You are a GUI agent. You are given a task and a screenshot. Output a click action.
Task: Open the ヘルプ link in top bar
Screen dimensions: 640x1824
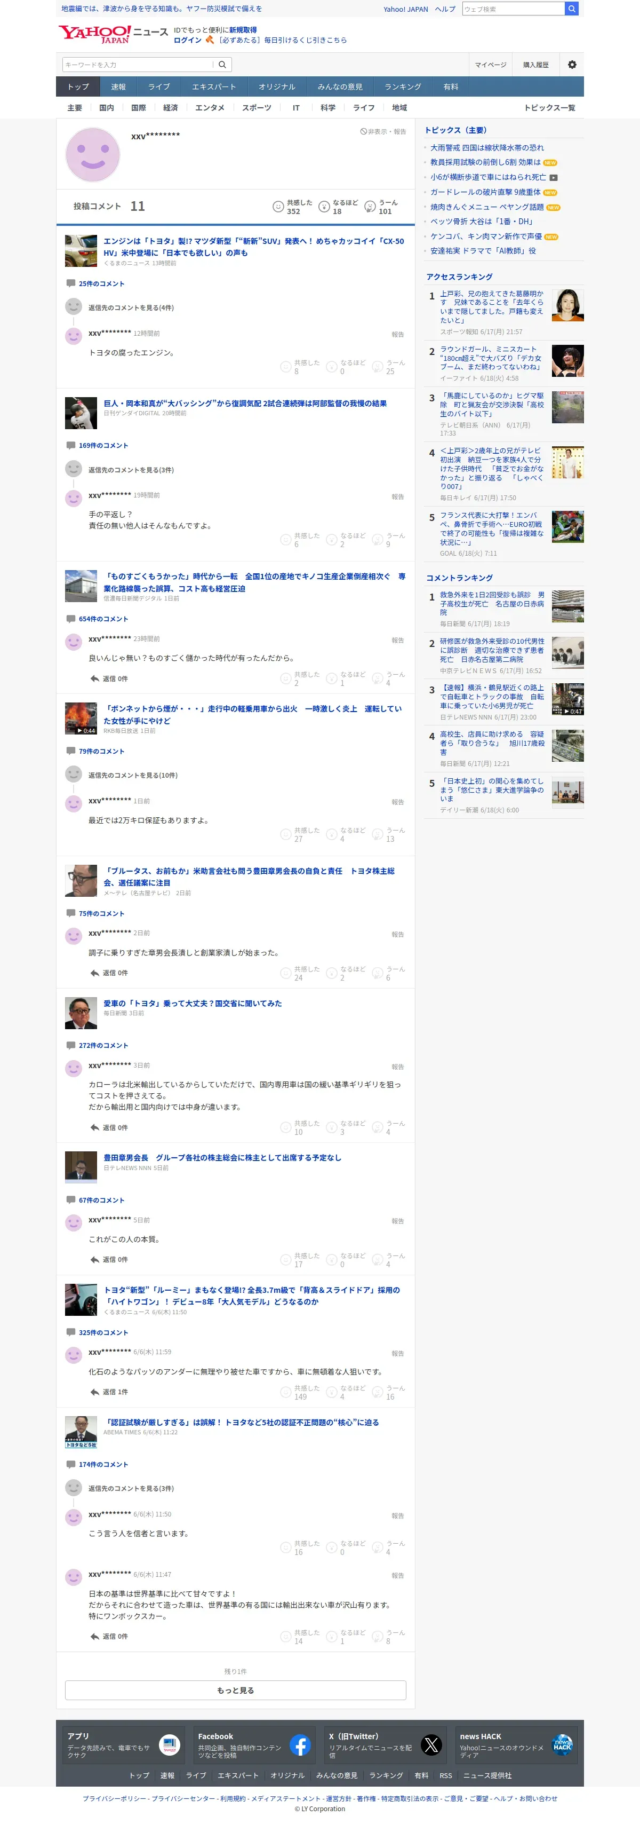tap(445, 9)
